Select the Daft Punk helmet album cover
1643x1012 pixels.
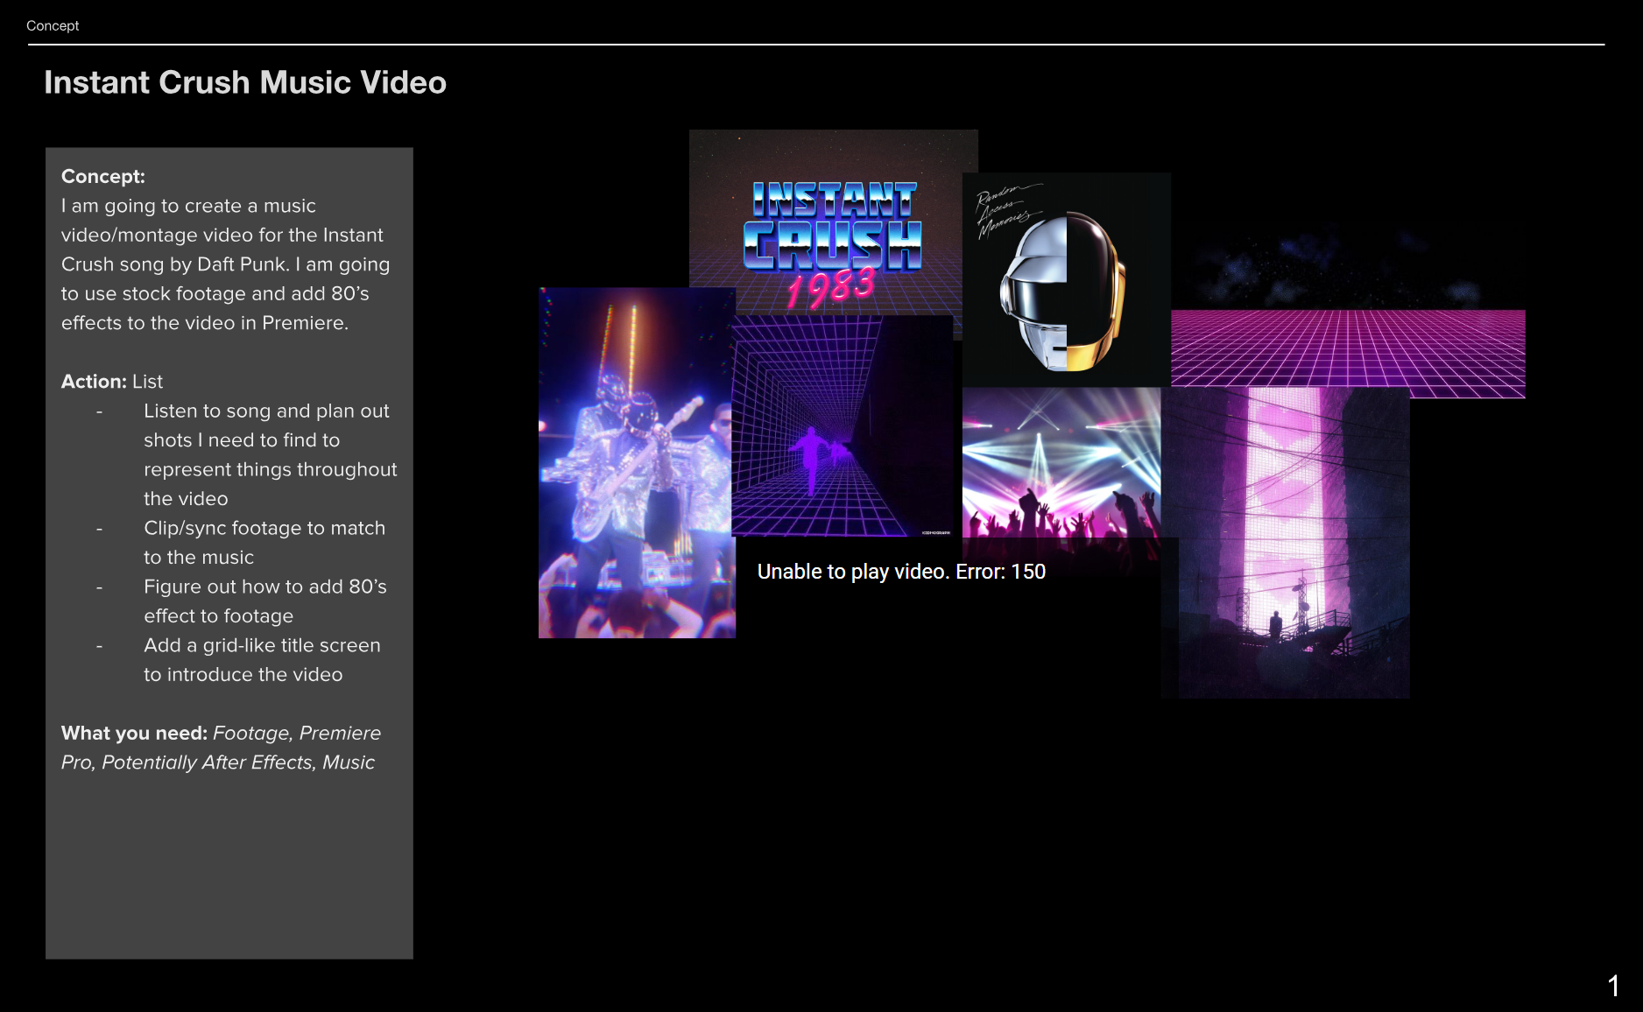(1066, 279)
